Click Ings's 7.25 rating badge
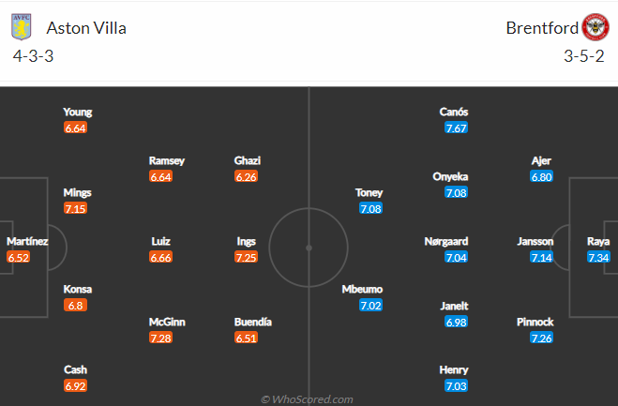618x406 pixels. 246,258
